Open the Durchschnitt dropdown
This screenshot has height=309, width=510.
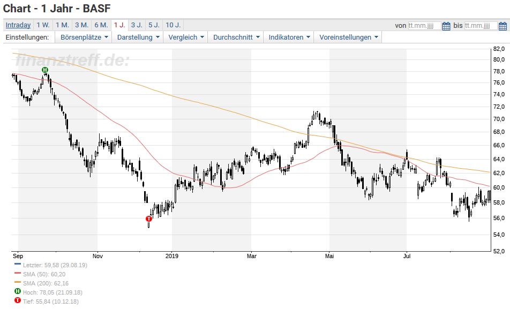click(236, 37)
